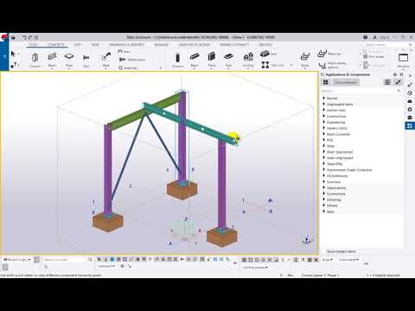Click the Quick Launch search field
415x311 pixels.
(387, 45)
